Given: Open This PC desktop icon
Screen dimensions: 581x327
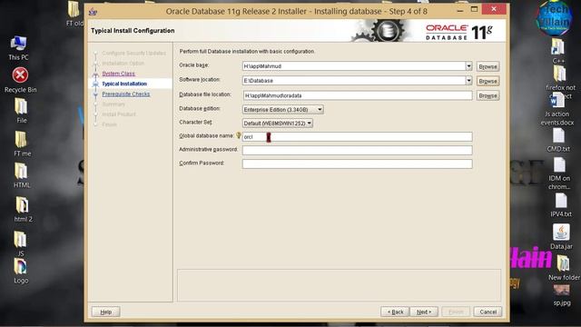Looking at the screenshot, I should [18, 47].
